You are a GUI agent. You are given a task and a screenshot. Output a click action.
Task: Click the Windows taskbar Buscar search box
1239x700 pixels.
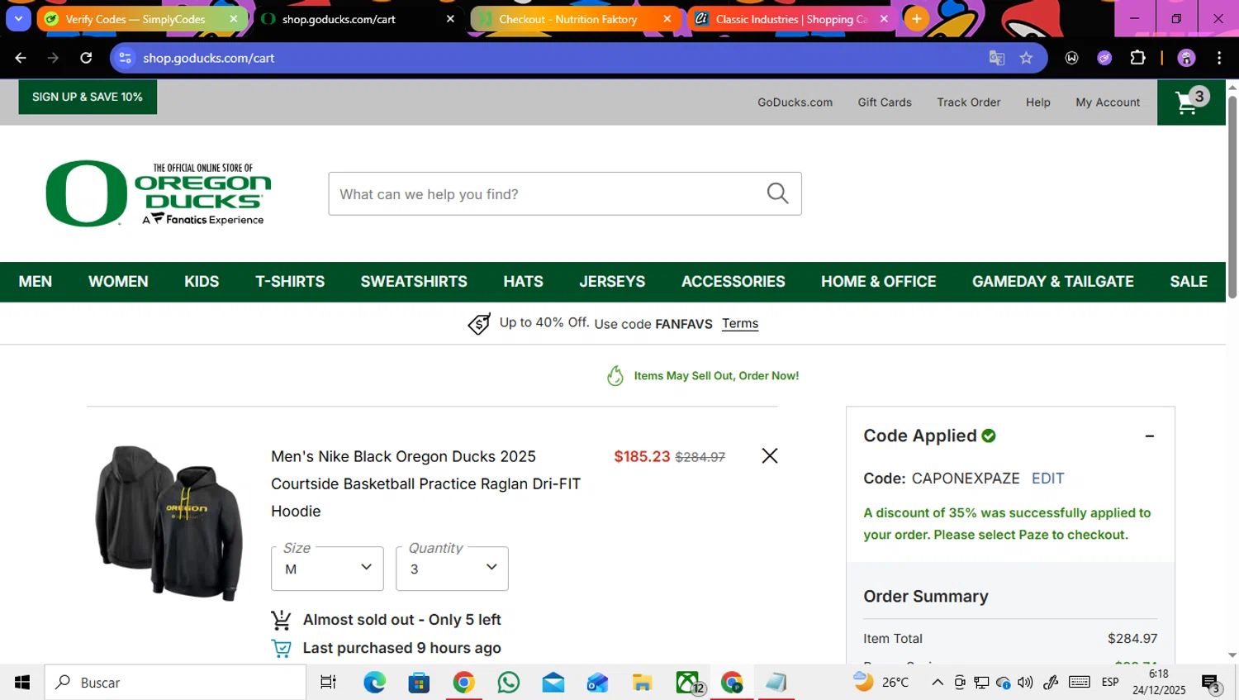click(x=175, y=683)
